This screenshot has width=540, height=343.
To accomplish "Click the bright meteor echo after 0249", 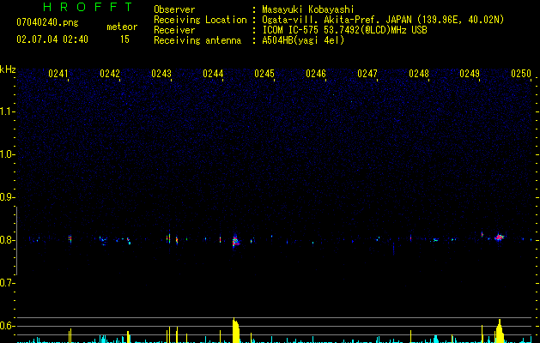I will [x=499, y=237].
